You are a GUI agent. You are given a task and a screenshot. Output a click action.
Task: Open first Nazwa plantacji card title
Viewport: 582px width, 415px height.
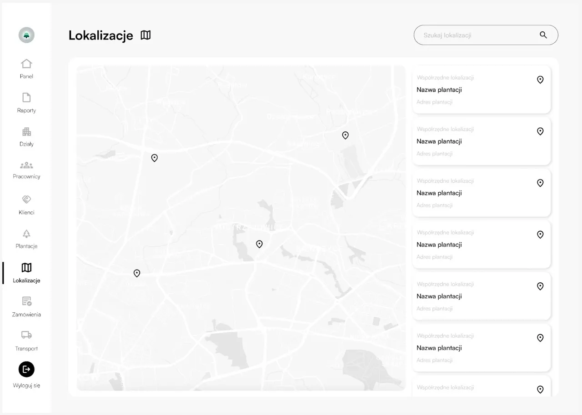click(x=439, y=90)
